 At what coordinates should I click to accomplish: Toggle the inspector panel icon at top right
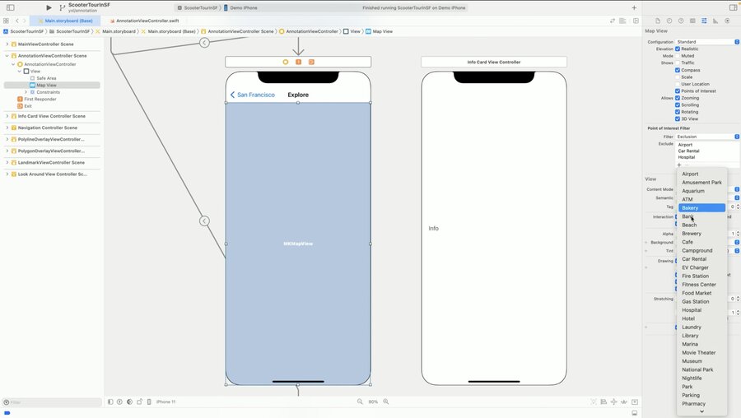pos(733,7)
